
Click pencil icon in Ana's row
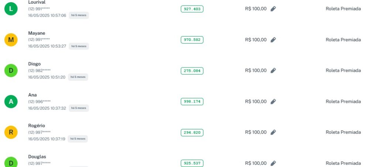273,101
